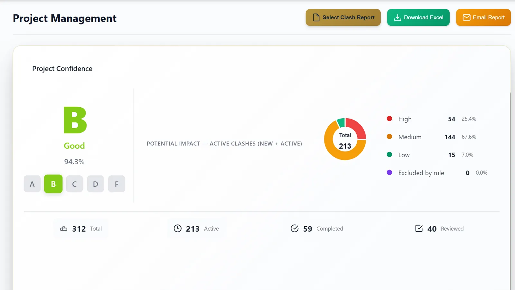Click the checkbox icon beside 40 Reviewed
515x290 pixels.
419,228
